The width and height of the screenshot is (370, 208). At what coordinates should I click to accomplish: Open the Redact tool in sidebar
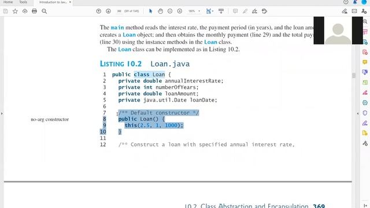(x=365, y=92)
